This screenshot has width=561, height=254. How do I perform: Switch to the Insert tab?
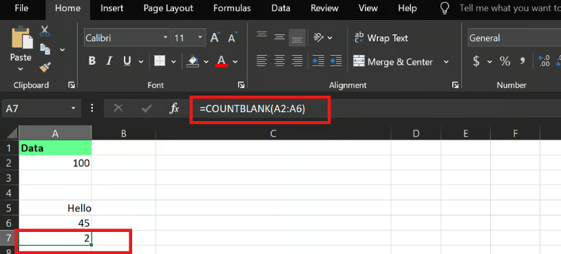(112, 8)
